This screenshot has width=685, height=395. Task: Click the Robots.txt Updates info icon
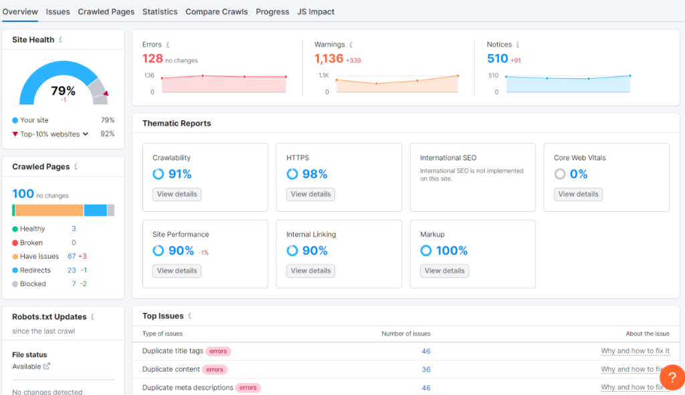92,316
